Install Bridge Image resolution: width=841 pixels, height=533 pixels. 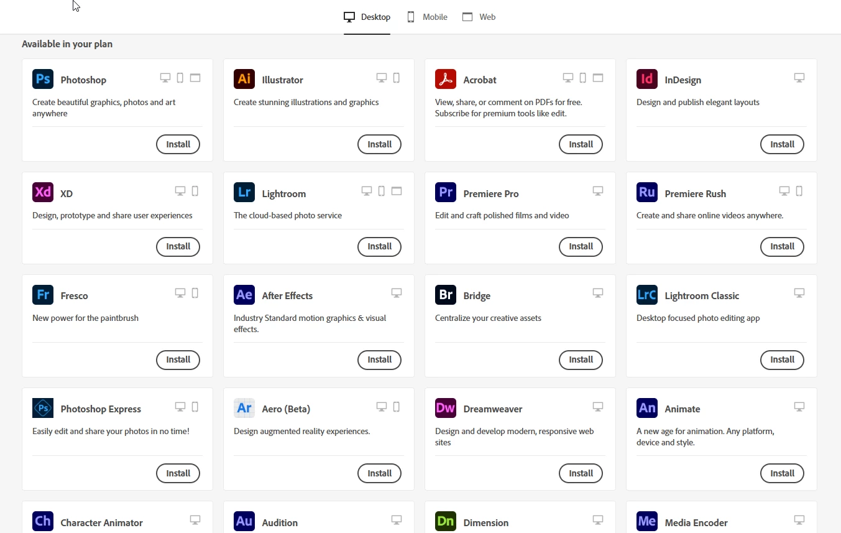[x=581, y=359]
